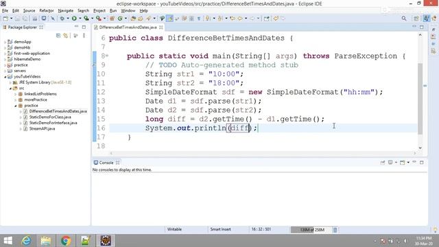The width and height of the screenshot is (439, 247).
Task: Click Collapse All in Package Explorer
Action: coord(58,36)
